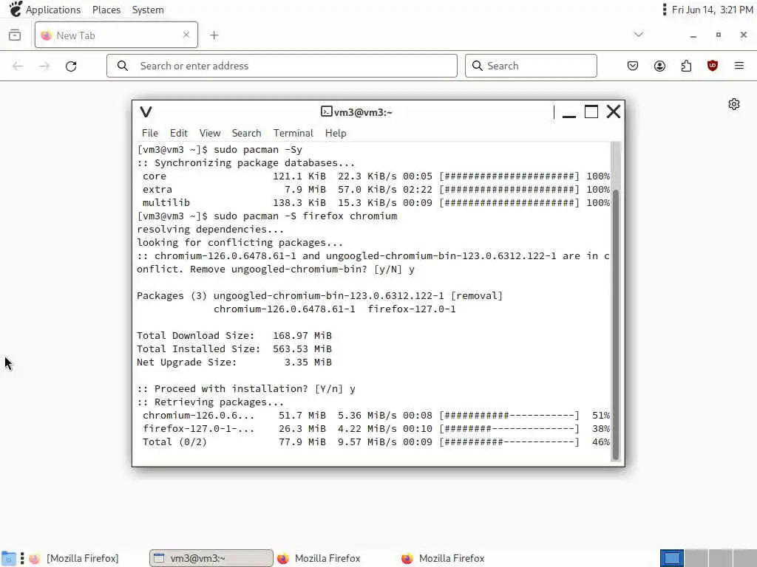
Task: Click the Net Upgrade Size line
Action: pyautogui.click(x=234, y=362)
